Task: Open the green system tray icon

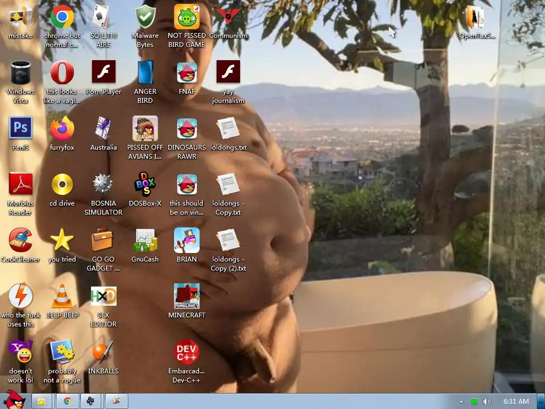Action: [x=474, y=402]
